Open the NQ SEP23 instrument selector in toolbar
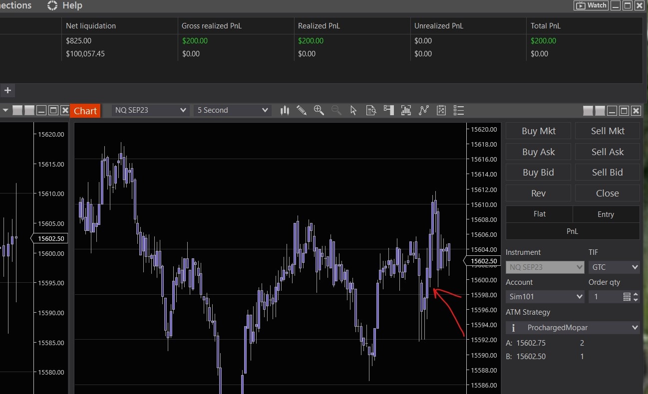Screen dimensions: 648x394 click(x=151, y=110)
